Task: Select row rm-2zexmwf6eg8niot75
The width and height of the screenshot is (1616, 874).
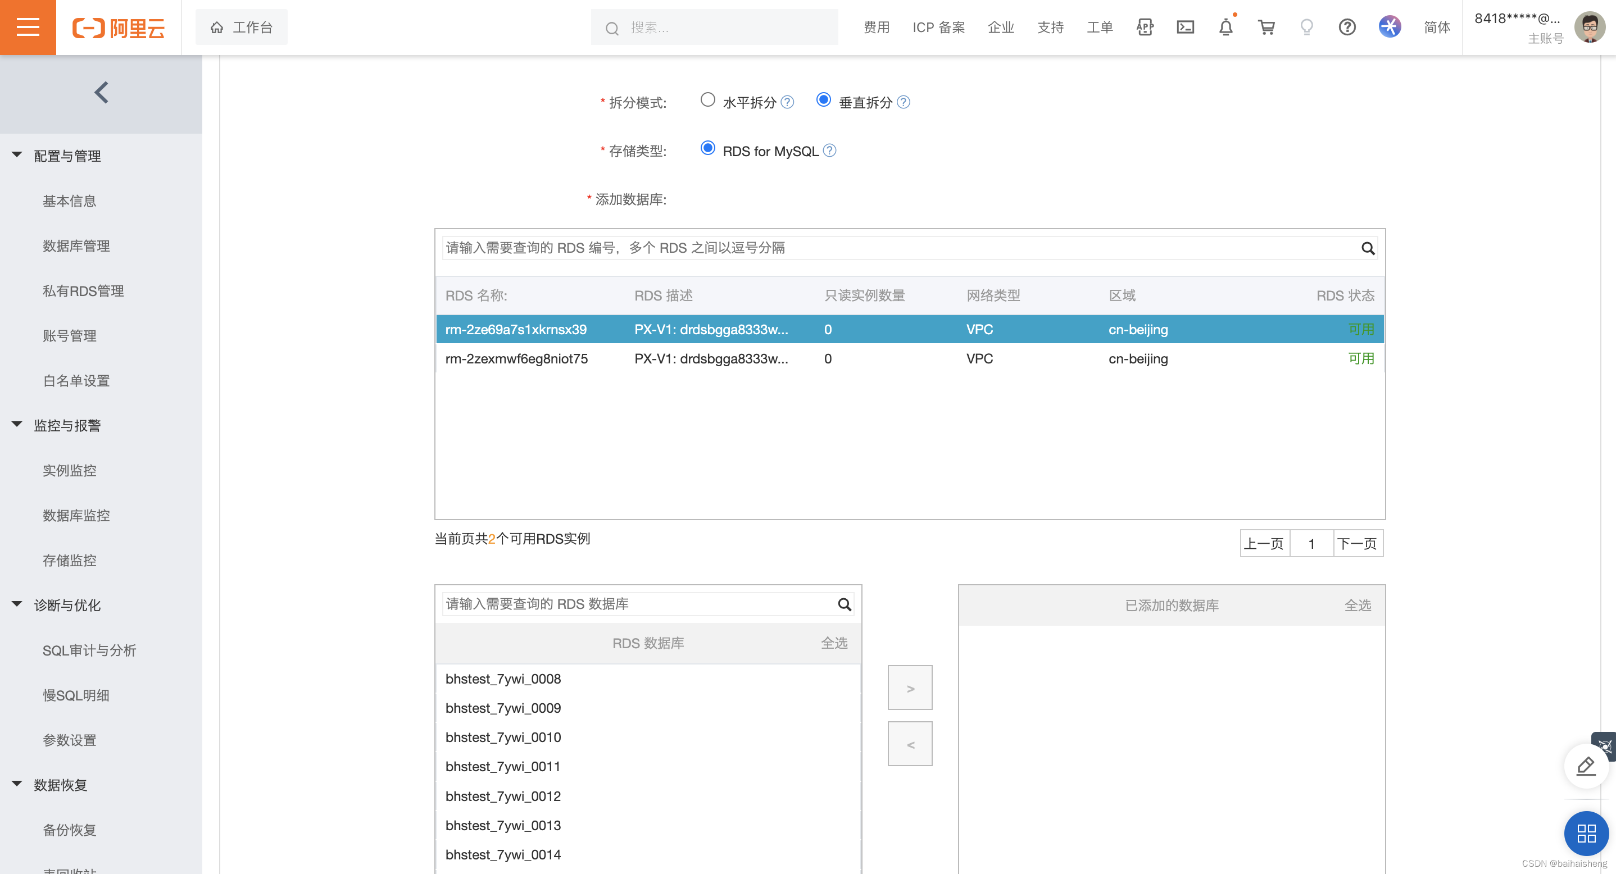Action: pos(910,358)
